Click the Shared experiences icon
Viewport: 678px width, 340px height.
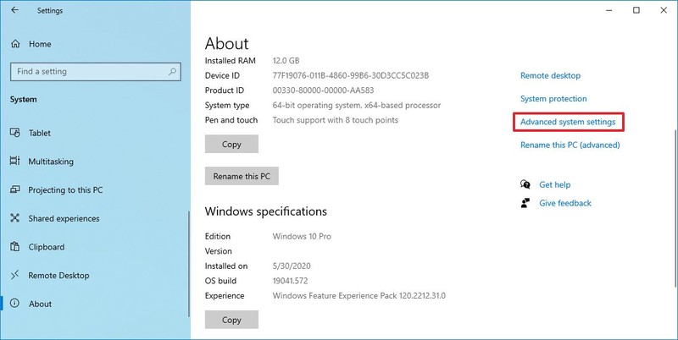(x=15, y=218)
